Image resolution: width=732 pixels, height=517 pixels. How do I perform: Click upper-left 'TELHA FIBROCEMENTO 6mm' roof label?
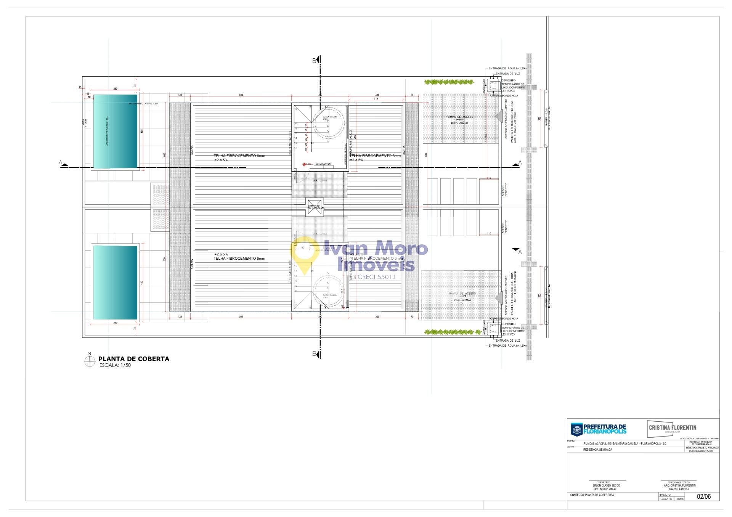(239, 156)
